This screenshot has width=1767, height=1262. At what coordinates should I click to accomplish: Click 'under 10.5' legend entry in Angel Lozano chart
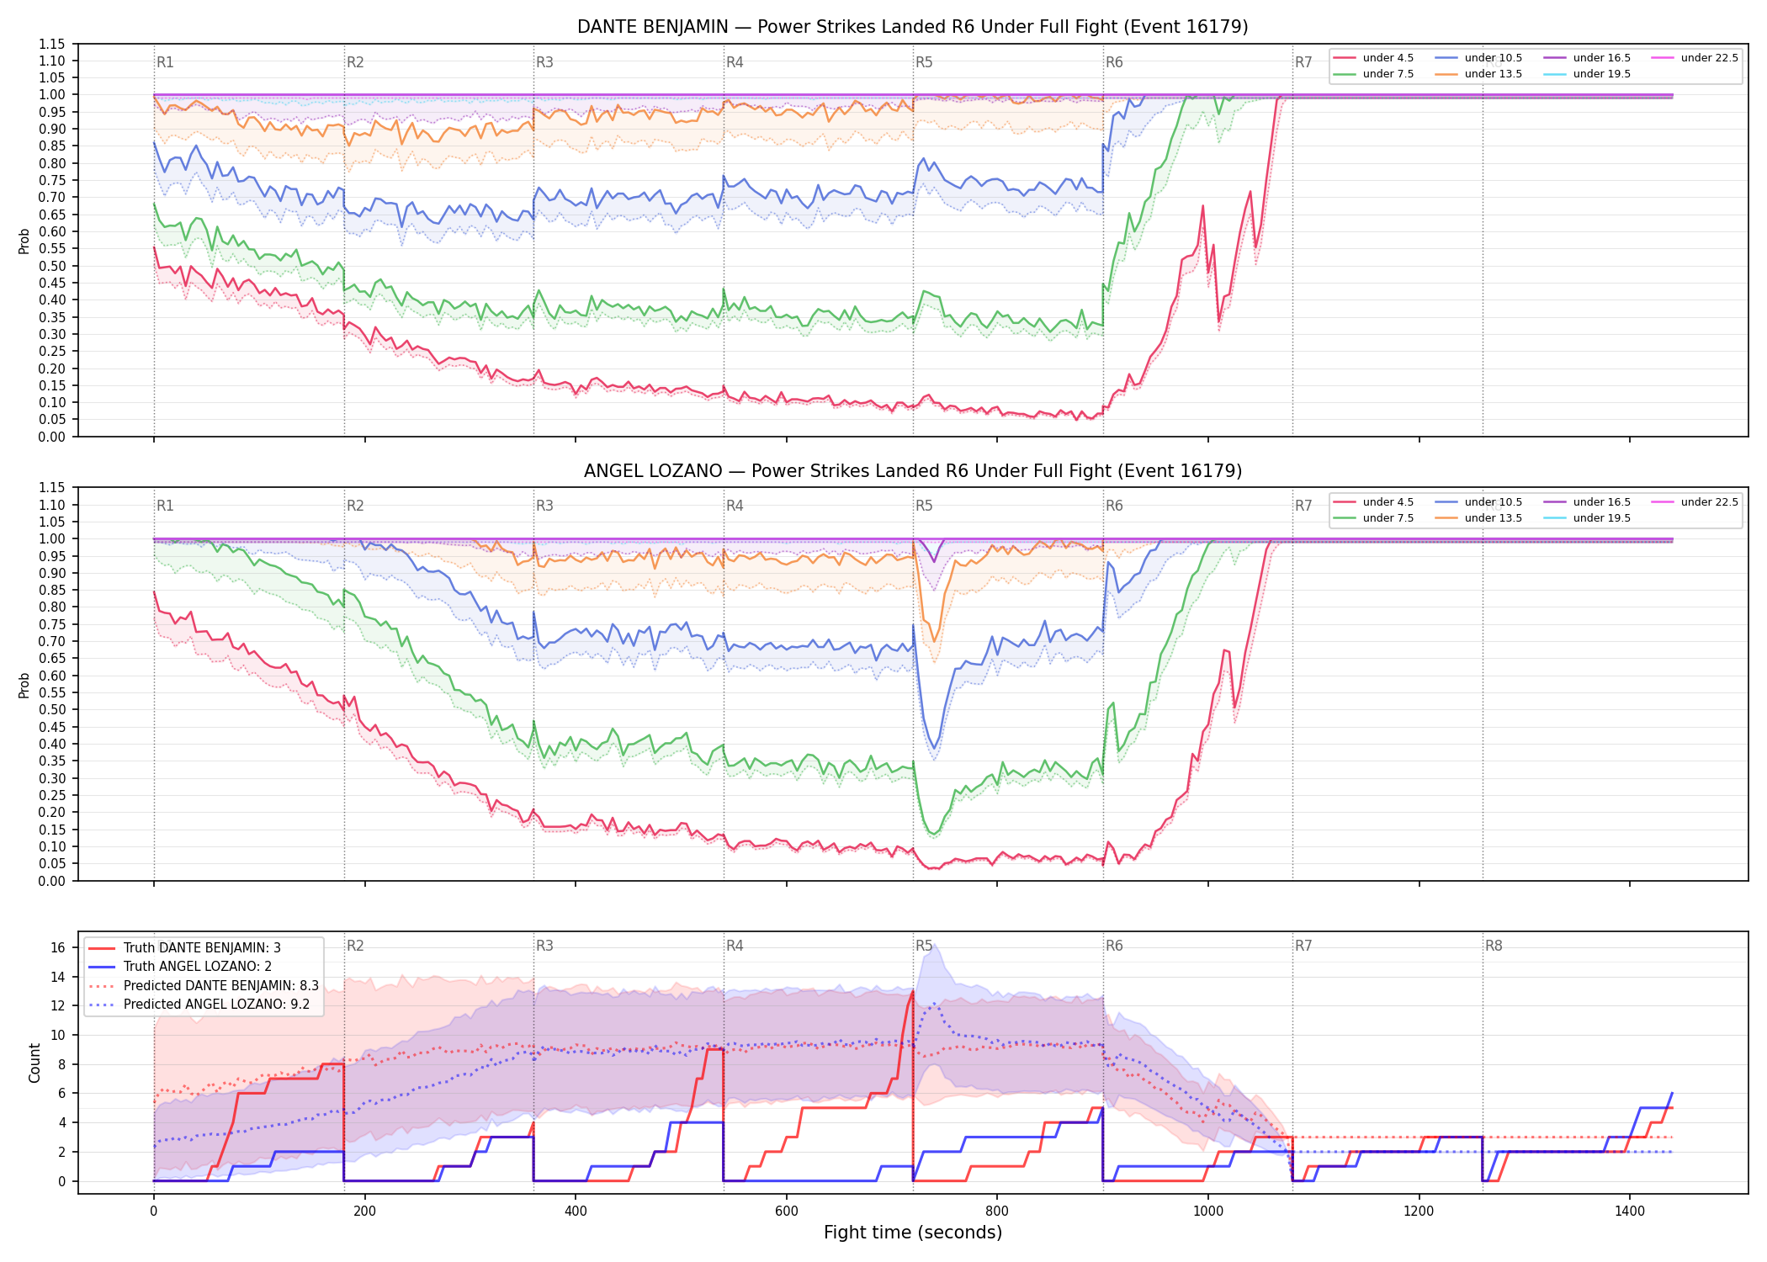click(1479, 502)
